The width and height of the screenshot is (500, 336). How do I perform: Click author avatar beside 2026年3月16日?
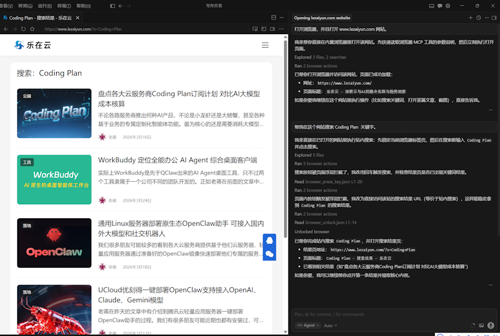click(102, 137)
